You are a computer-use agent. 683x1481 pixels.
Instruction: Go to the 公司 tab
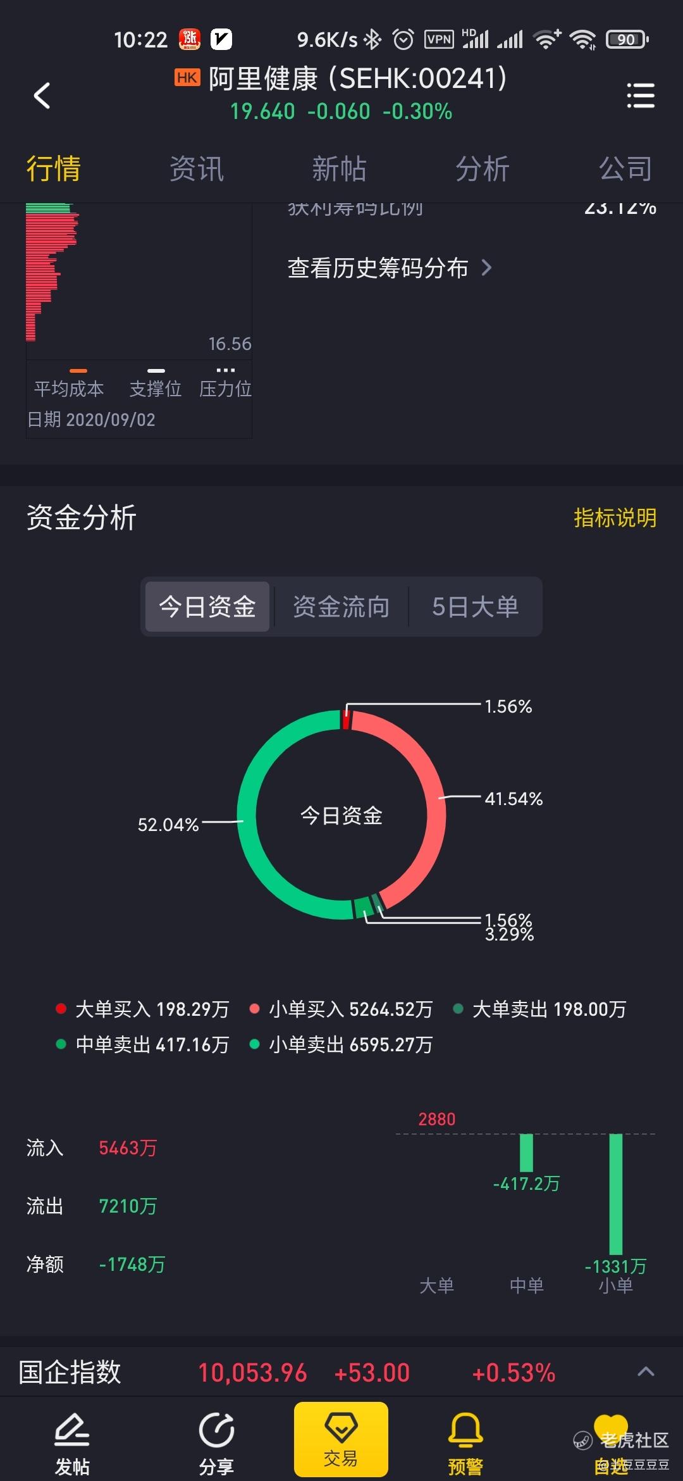(625, 169)
